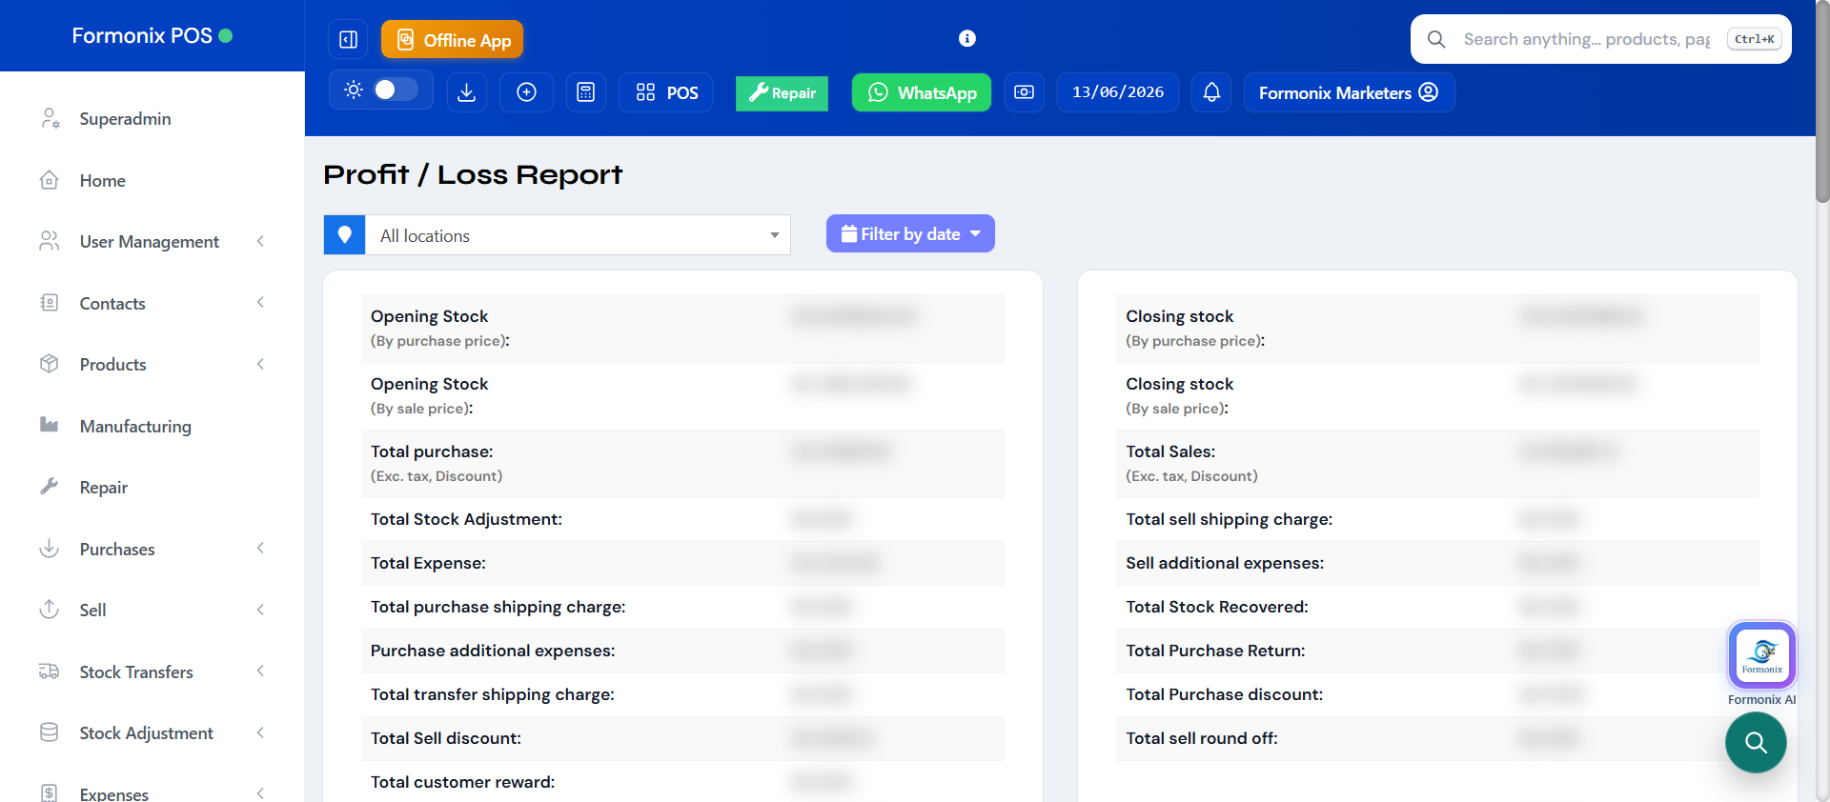Open Repair in the sidebar
Screen dimensions: 1830x802
103,488
